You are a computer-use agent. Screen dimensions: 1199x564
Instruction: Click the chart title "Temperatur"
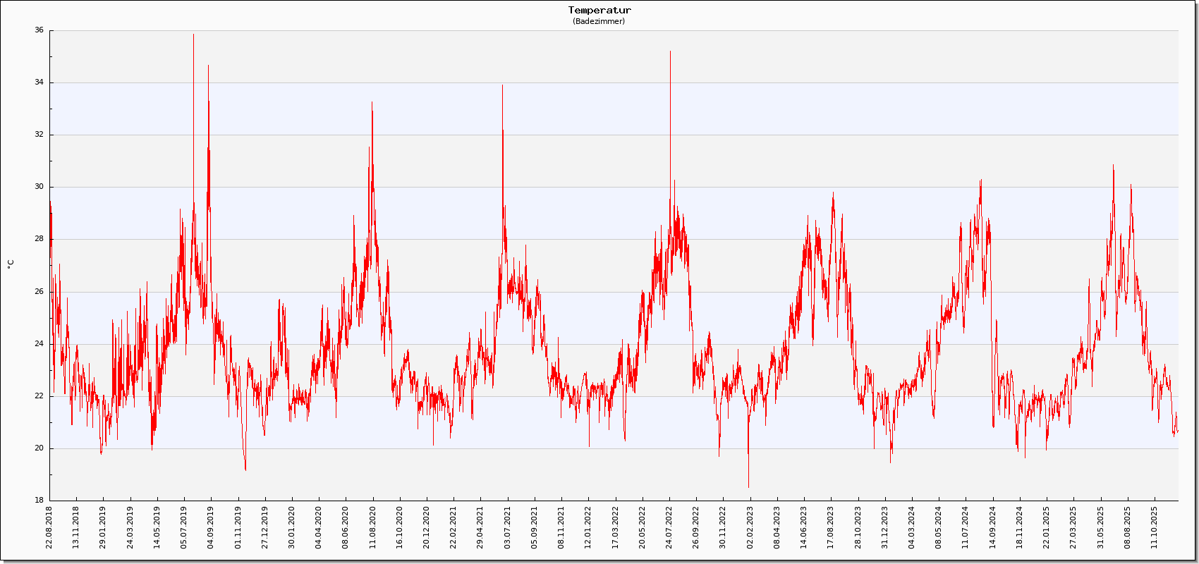599,10
